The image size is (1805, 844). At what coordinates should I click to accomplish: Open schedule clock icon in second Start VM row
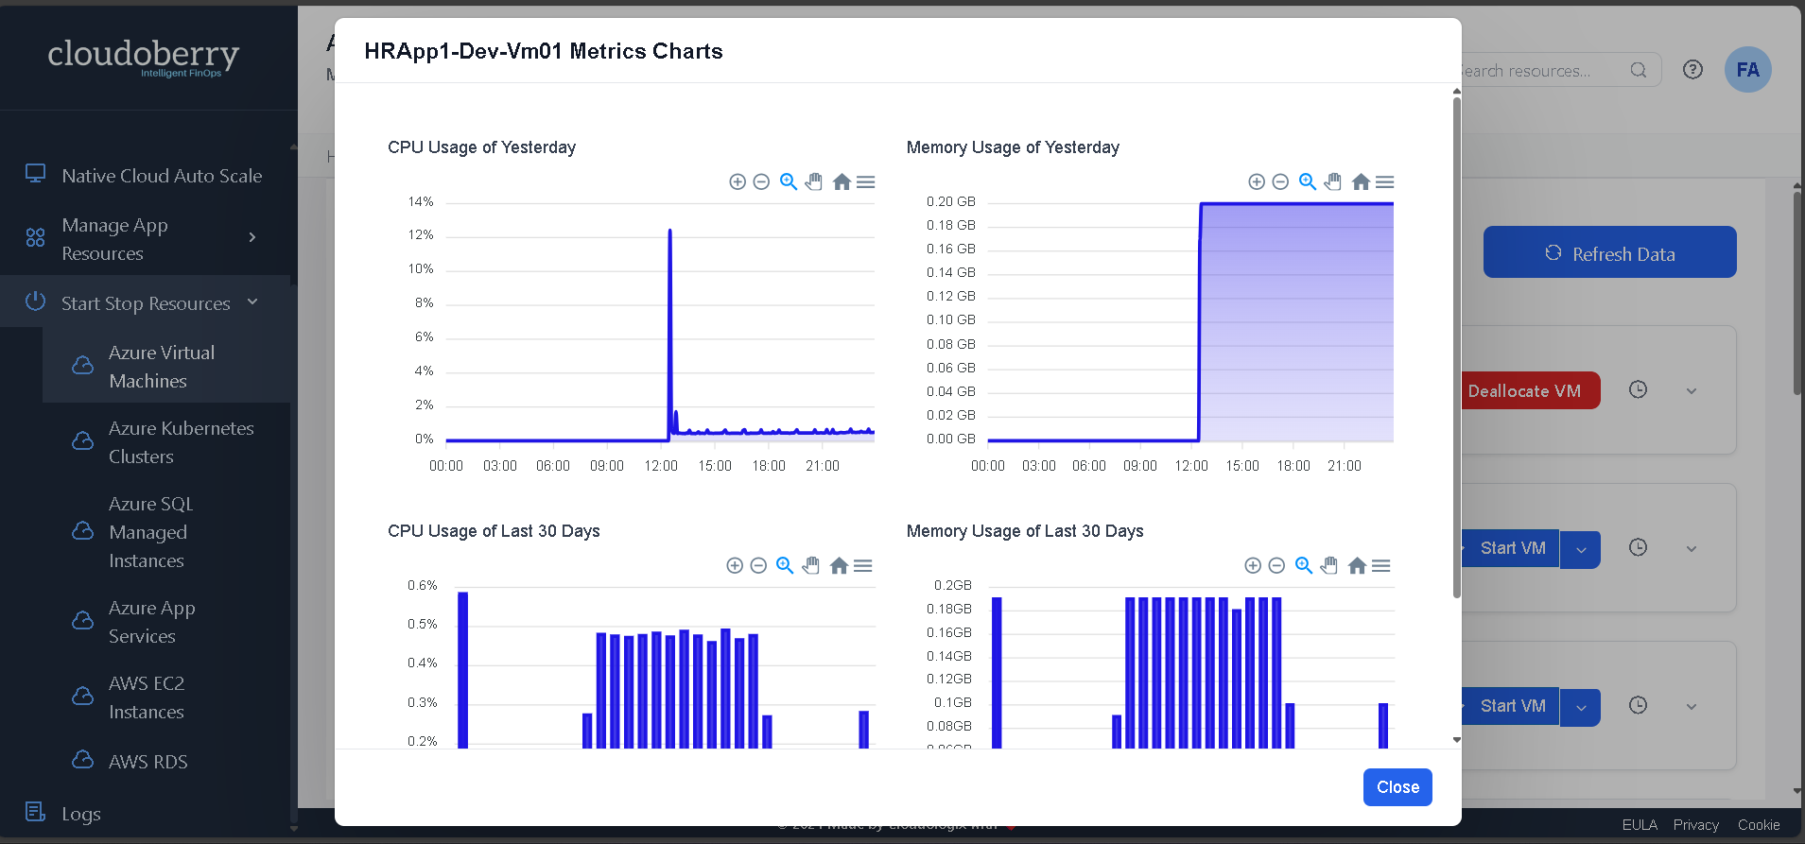tap(1639, 705)
